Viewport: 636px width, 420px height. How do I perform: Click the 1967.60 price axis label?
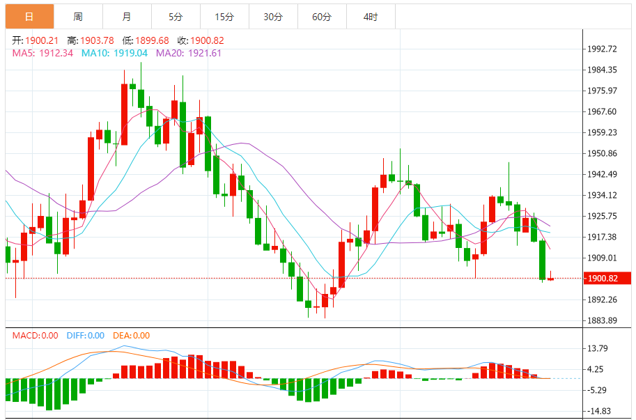click(603, 111)
